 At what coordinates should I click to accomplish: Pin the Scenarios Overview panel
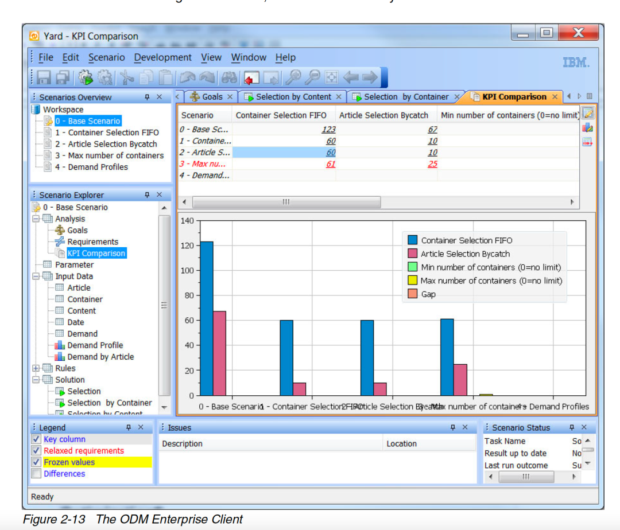[147, 97]
